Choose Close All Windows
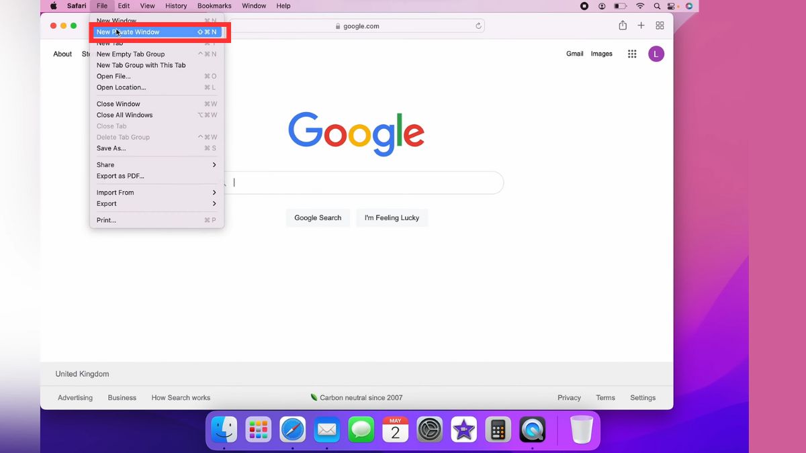 pyautogui.click(x=156, y=115)
